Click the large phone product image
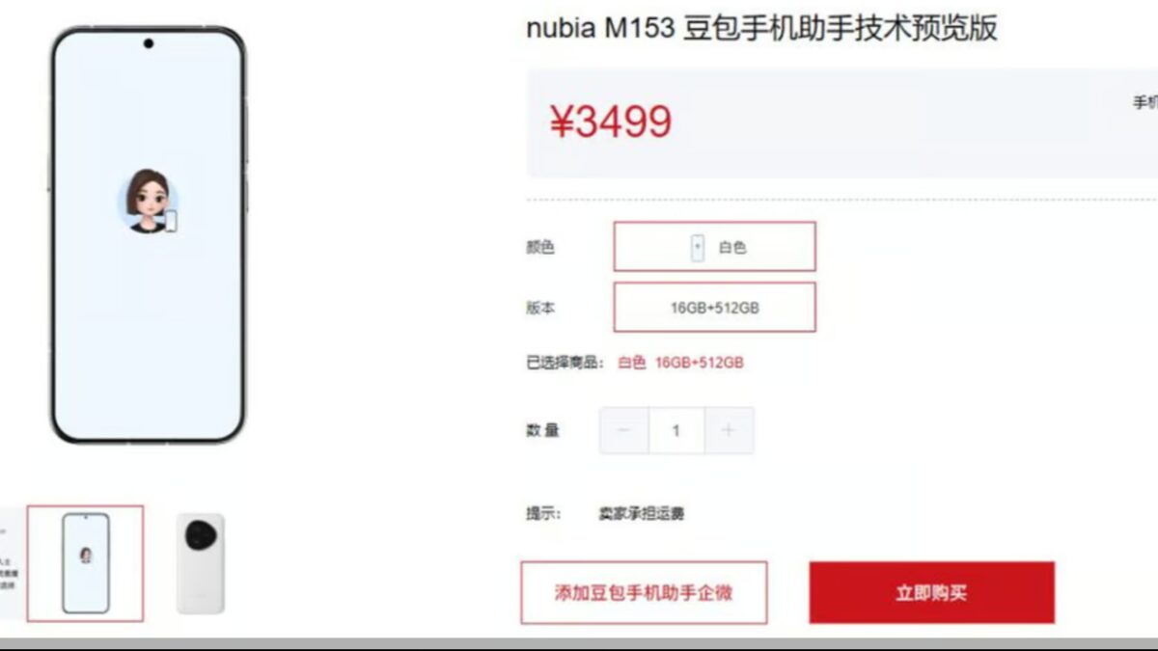Image resolution: width=1158 pixels, height=651 pixels. (148, 234)
